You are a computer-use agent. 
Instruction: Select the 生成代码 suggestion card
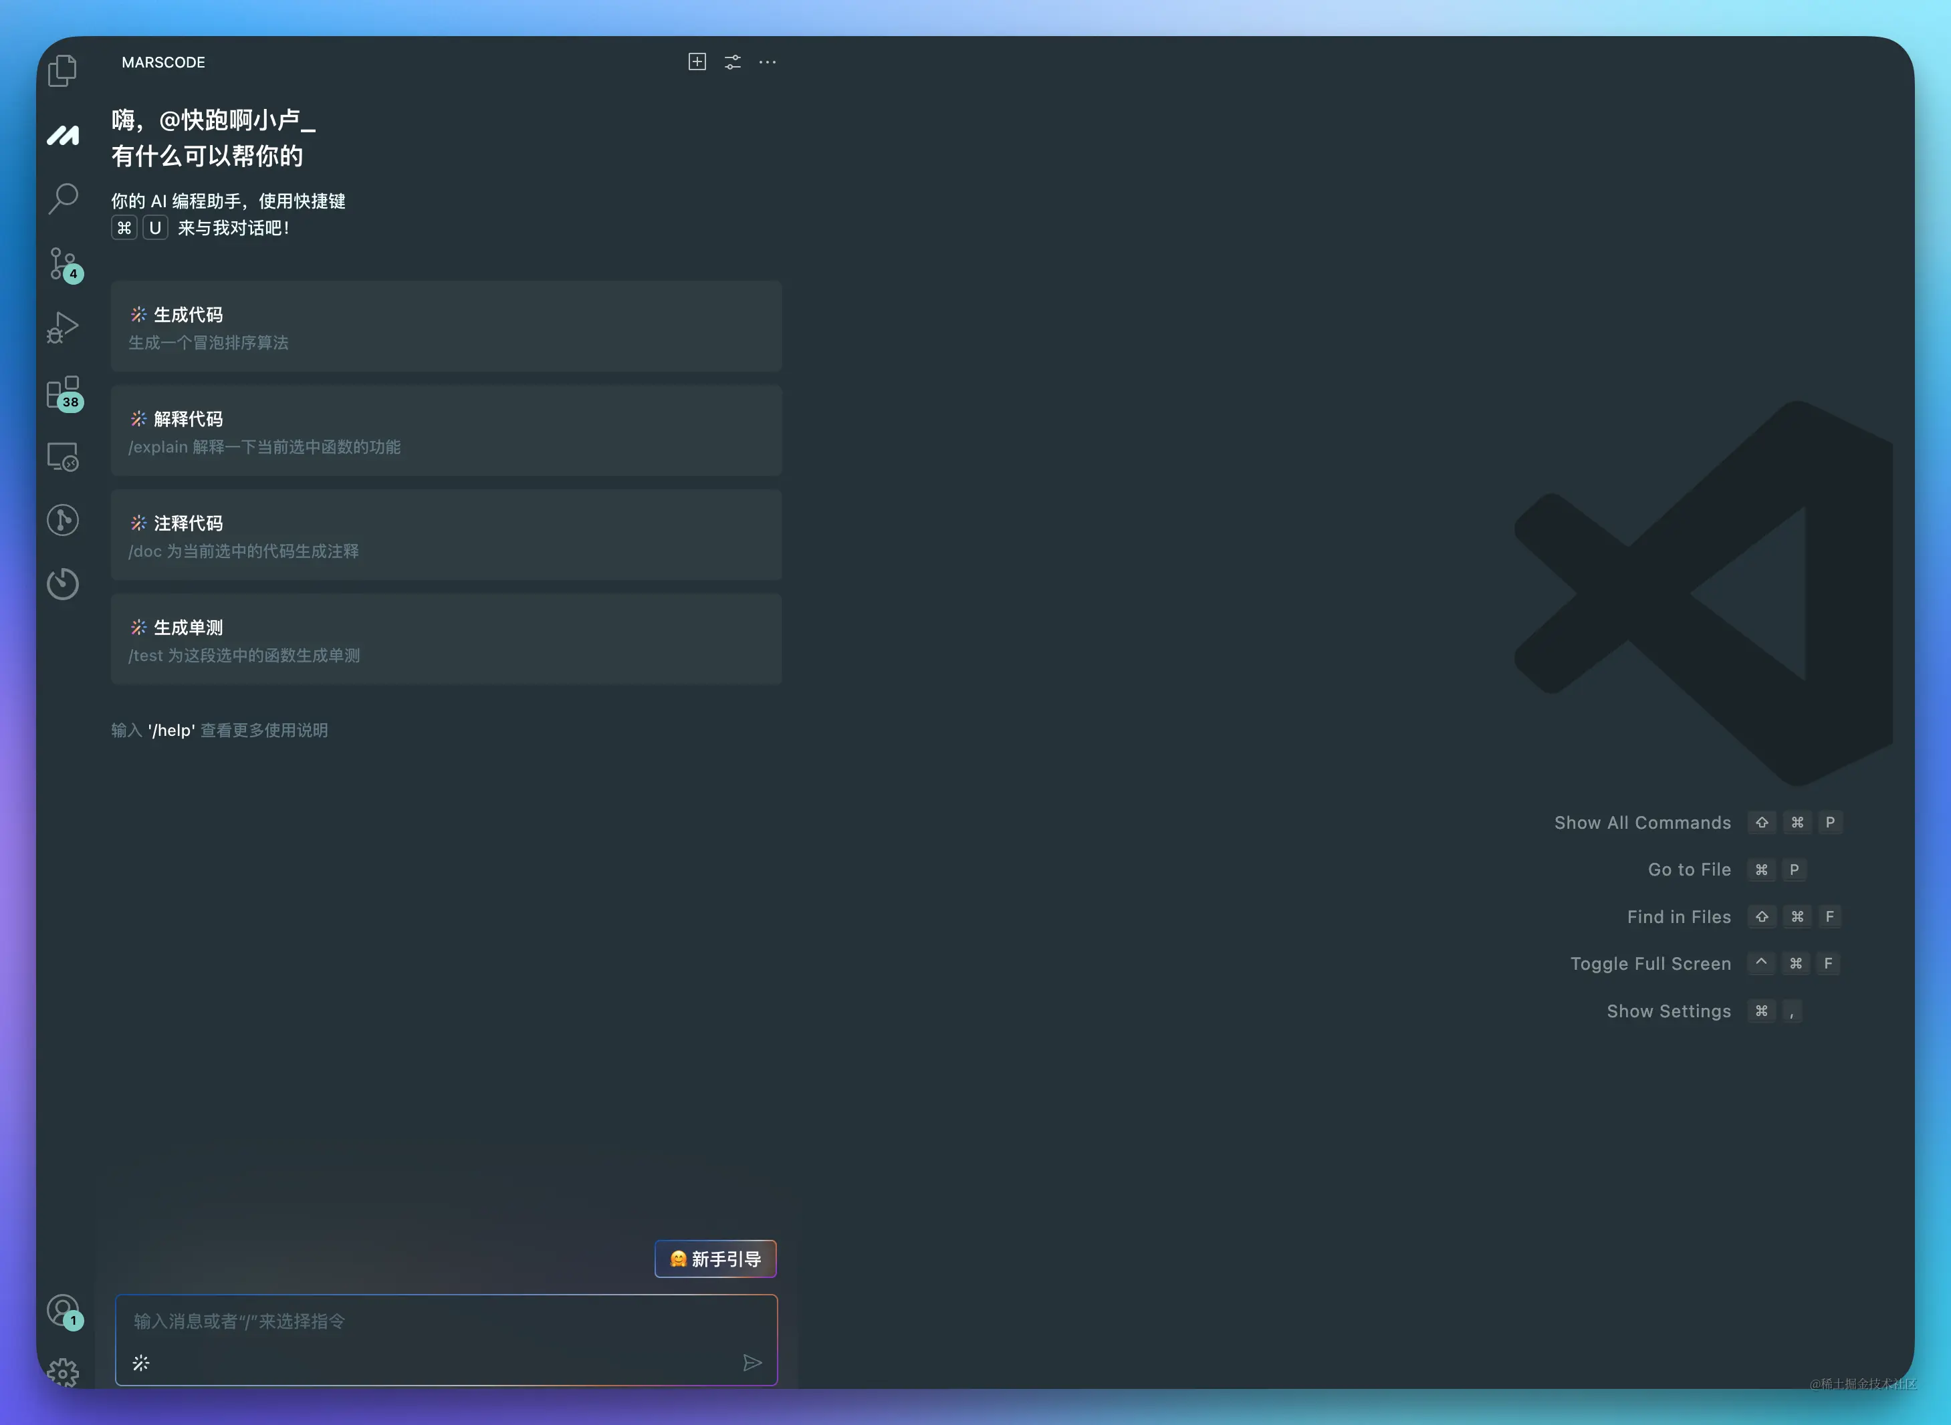click(446, 327)
